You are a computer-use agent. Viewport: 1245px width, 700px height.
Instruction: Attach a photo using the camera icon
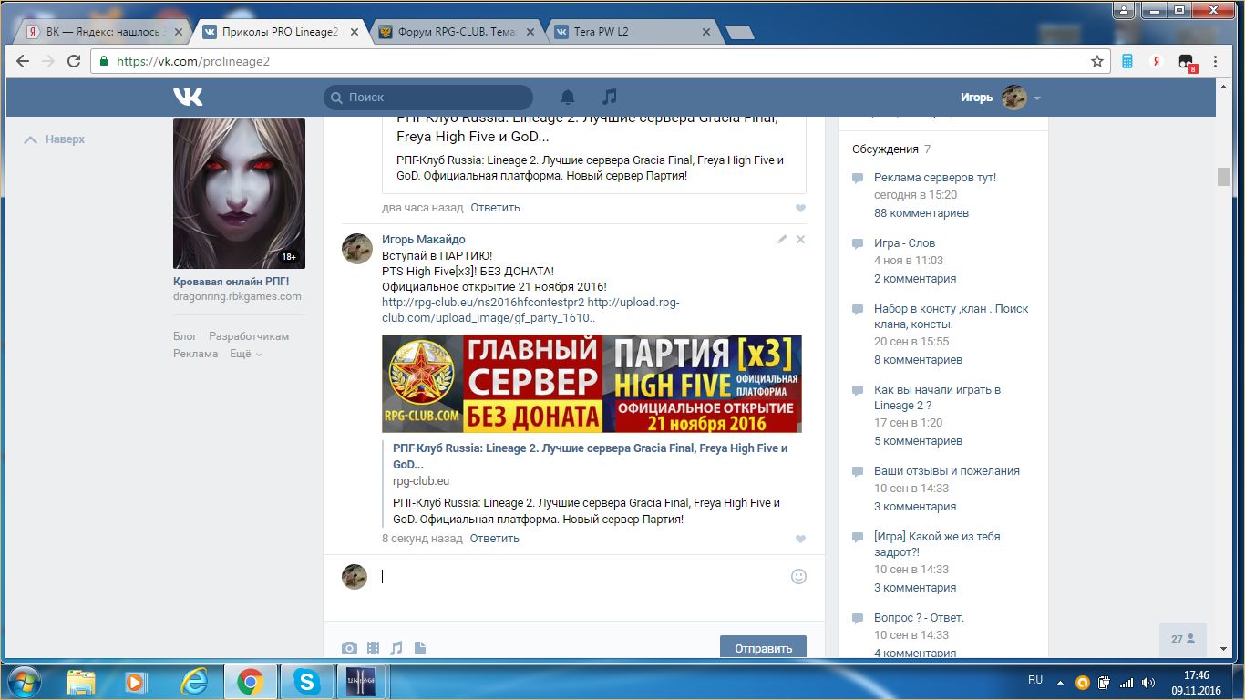(x=349, y=648)
